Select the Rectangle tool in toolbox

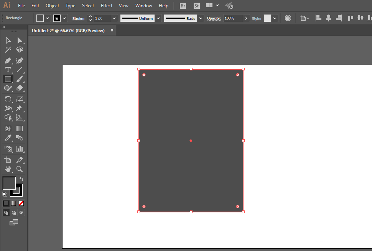click(x=8, y=79)
